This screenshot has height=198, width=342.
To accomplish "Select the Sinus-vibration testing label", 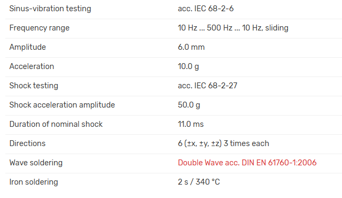I will [x=50, y=9].
